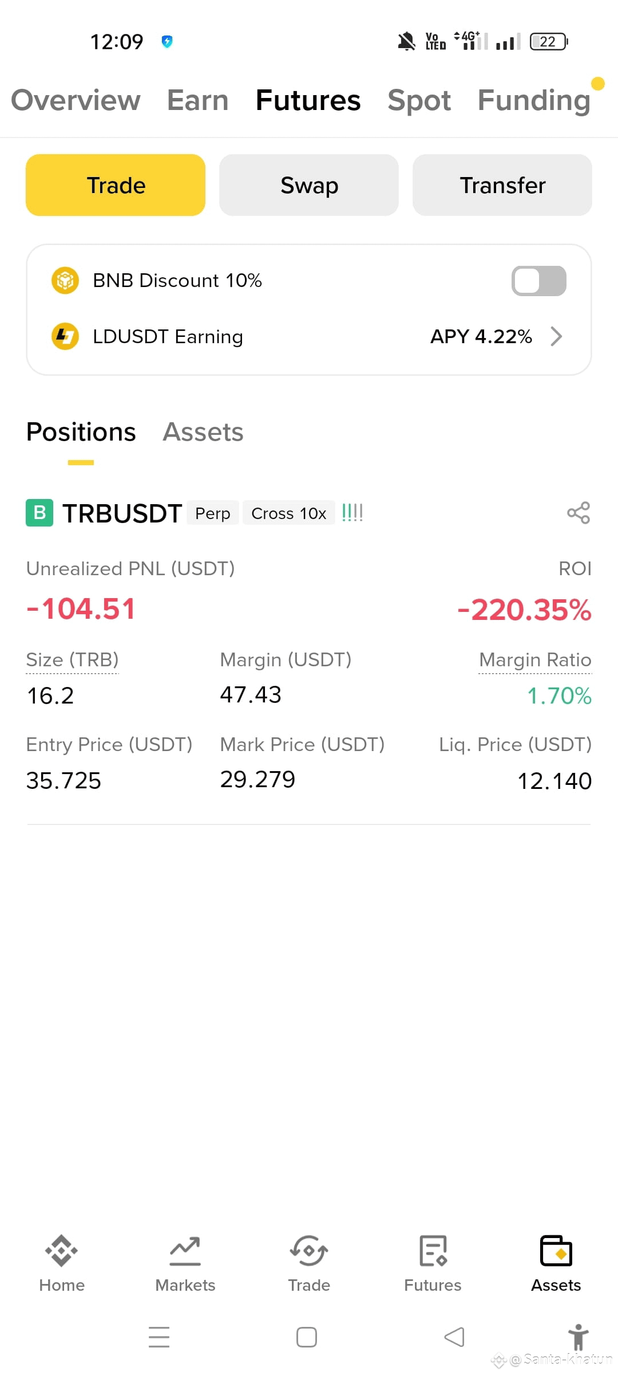The image size is (618, 1375).
Task: Open Margin Ratio info tooltip
Action: 535,660
